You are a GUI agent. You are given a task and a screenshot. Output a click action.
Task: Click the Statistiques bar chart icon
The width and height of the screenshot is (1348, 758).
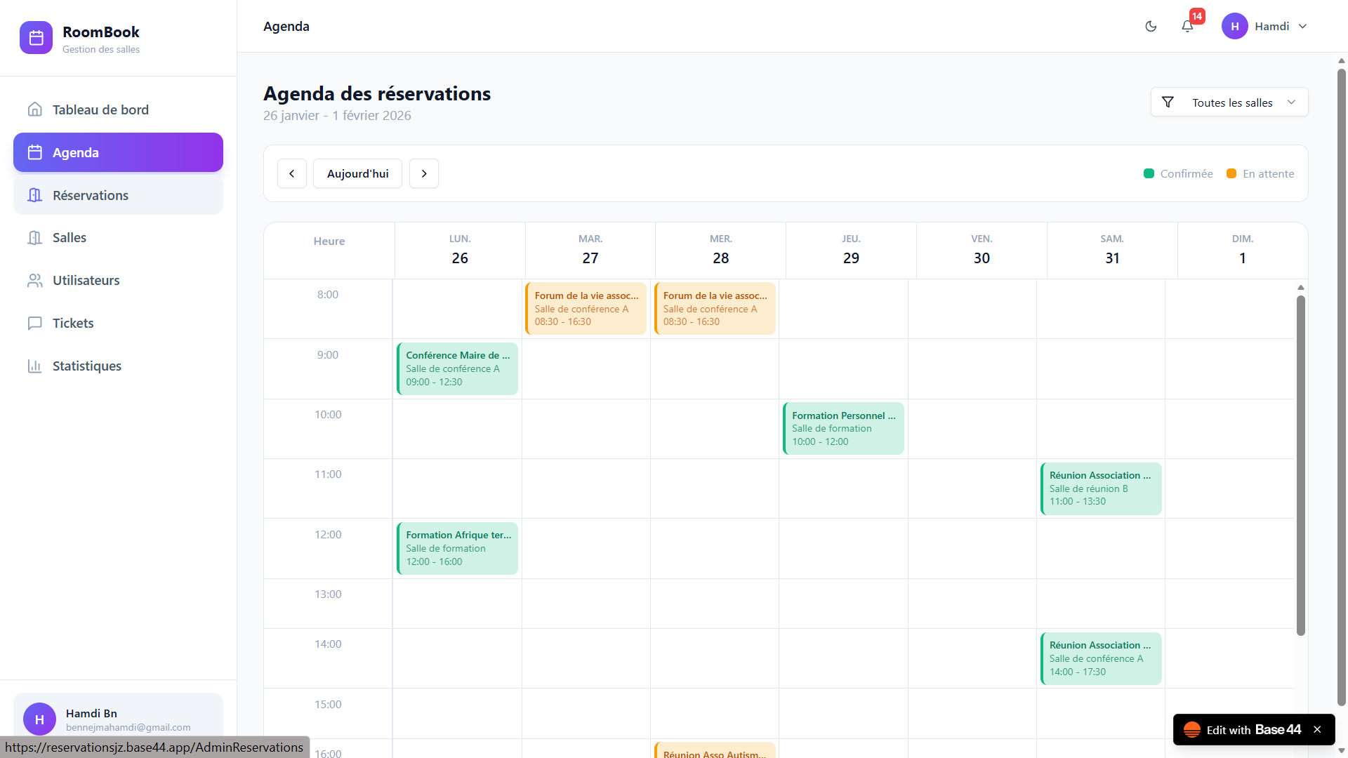coord(34,366)
